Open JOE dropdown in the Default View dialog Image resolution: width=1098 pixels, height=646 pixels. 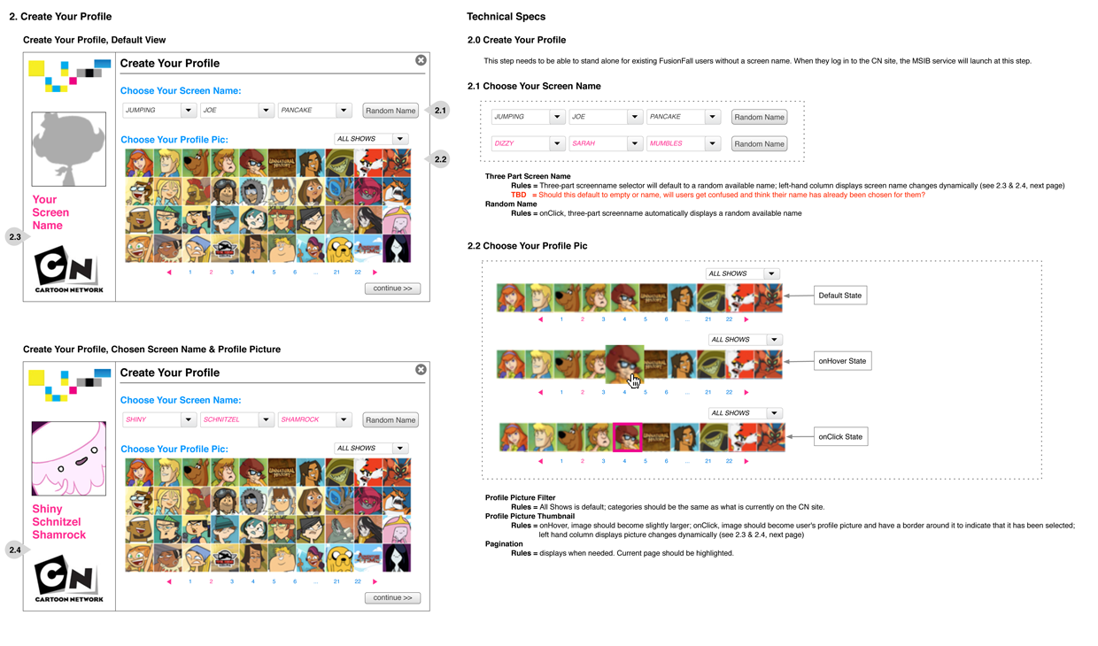pyautogui.click(x=266, y=111)
